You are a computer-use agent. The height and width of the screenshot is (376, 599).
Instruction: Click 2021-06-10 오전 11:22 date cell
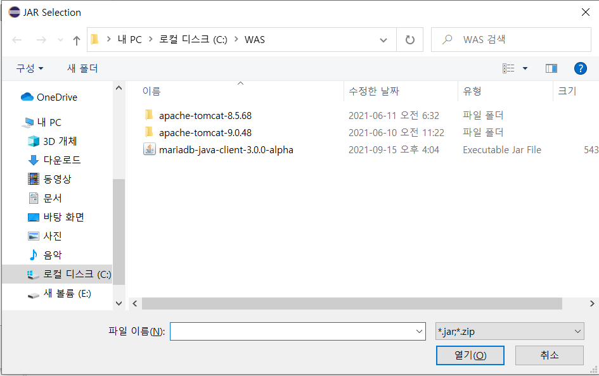coord(396,133)
